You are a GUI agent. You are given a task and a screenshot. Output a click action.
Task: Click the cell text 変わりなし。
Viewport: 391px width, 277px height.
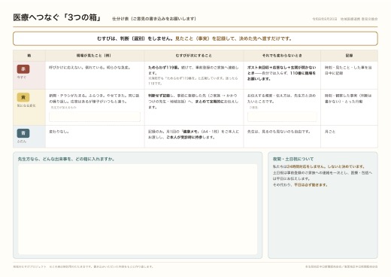pyautogui.click(x=59, y=132)
